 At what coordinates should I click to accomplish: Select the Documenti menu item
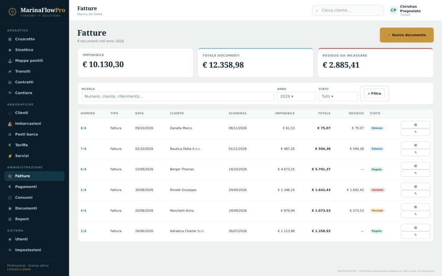pyautogui.click(x=35, y=208)
